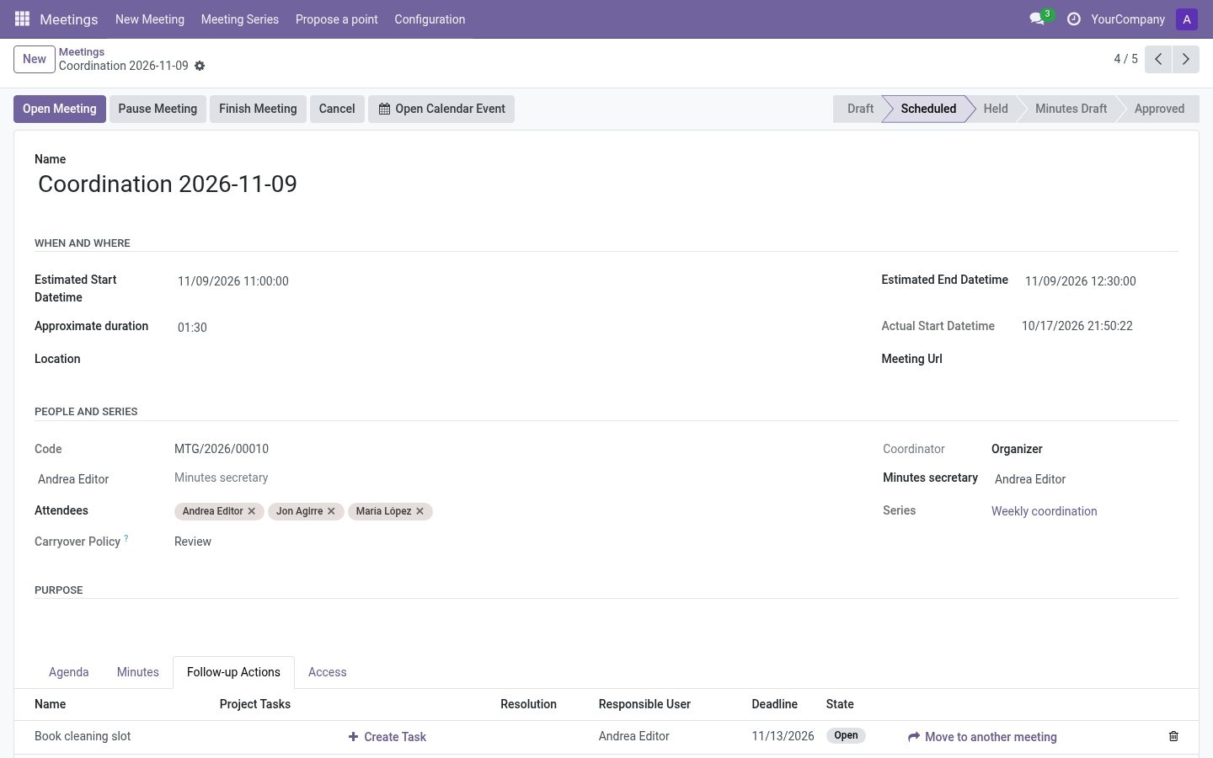Image resolution: width=1213 pixels, height=758 pixels.
Task: Click Create Task for Book cleaning slot
Action: coord(387,737)
